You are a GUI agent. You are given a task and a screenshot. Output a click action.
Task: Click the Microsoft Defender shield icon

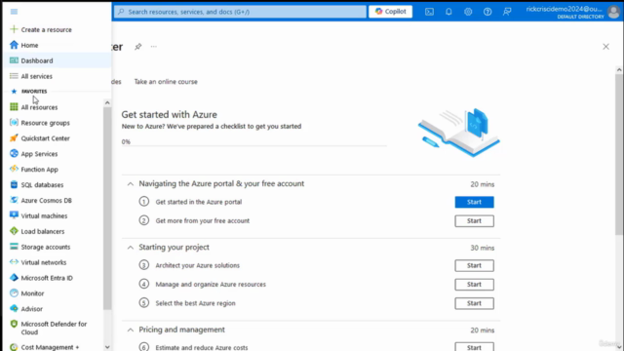pyautogui.click(x=14, y=324)
